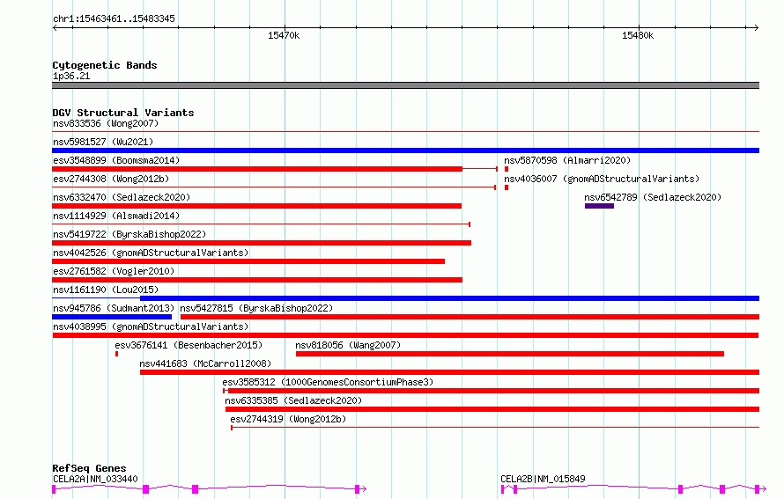Click nsv1114929 (Alsmadi2014) label
Image resolution: width=784 pixels, height=499 pixels.
[x=116, y=216]
